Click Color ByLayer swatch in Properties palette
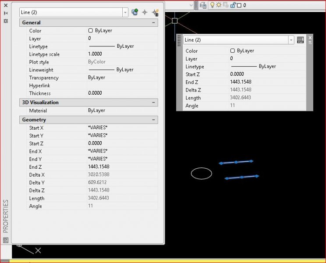 [90, 31]
